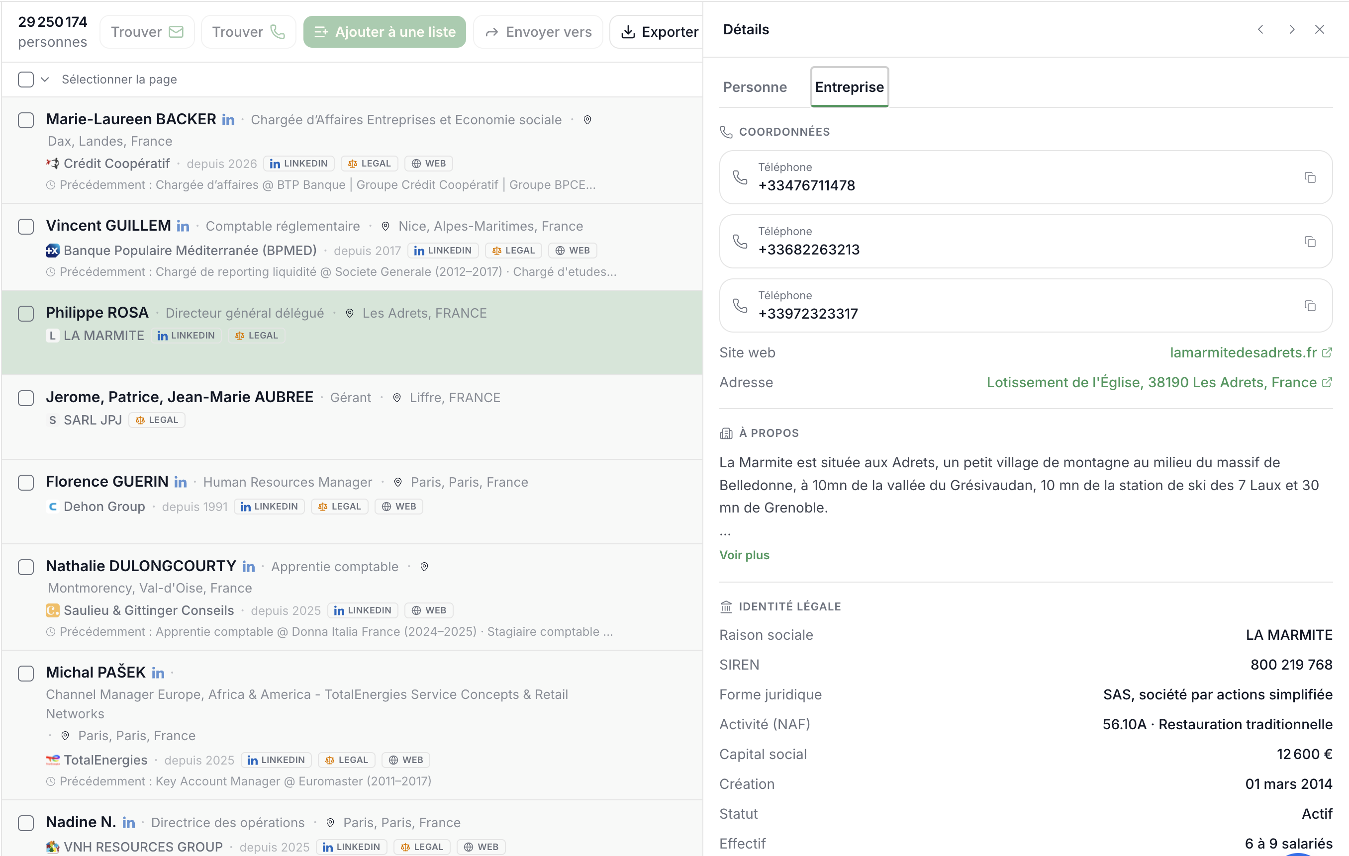Switch to the Entreprise tab
The height and width of the screenshot is (856, 1349).
tap(849, 87)
